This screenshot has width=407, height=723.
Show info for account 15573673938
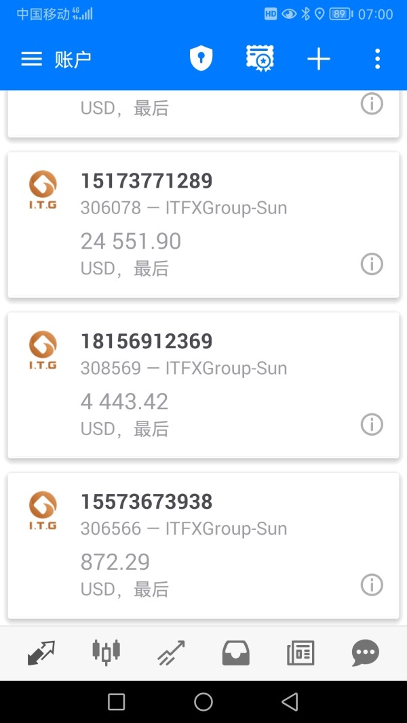point(372,584)
